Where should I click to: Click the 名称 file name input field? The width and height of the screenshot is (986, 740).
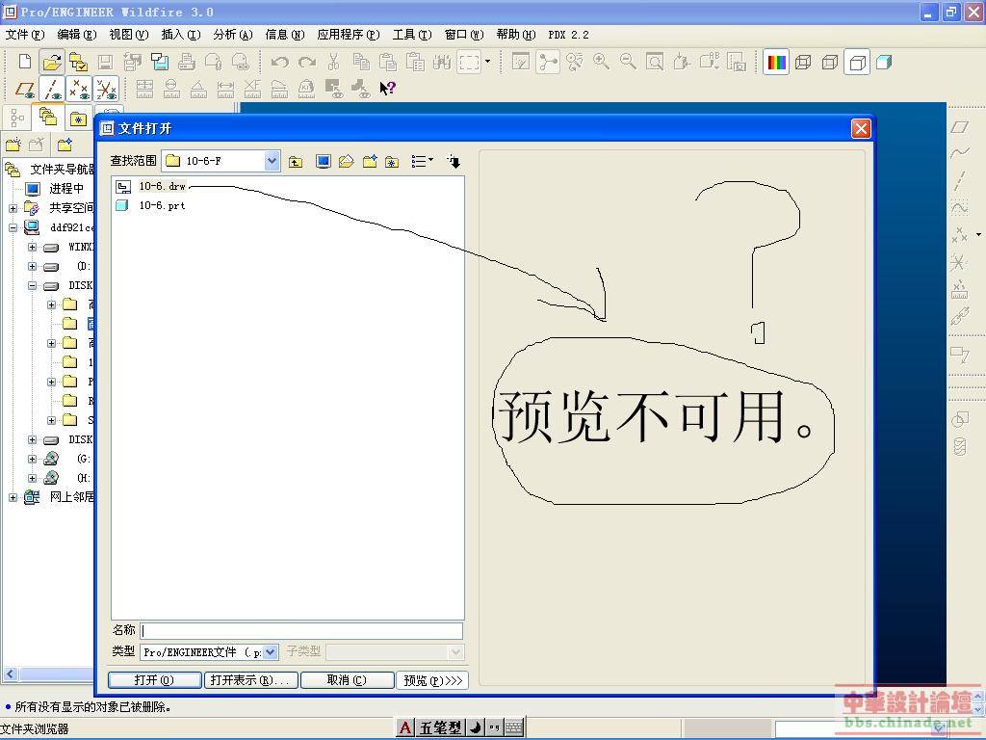[x=301, y=630]
